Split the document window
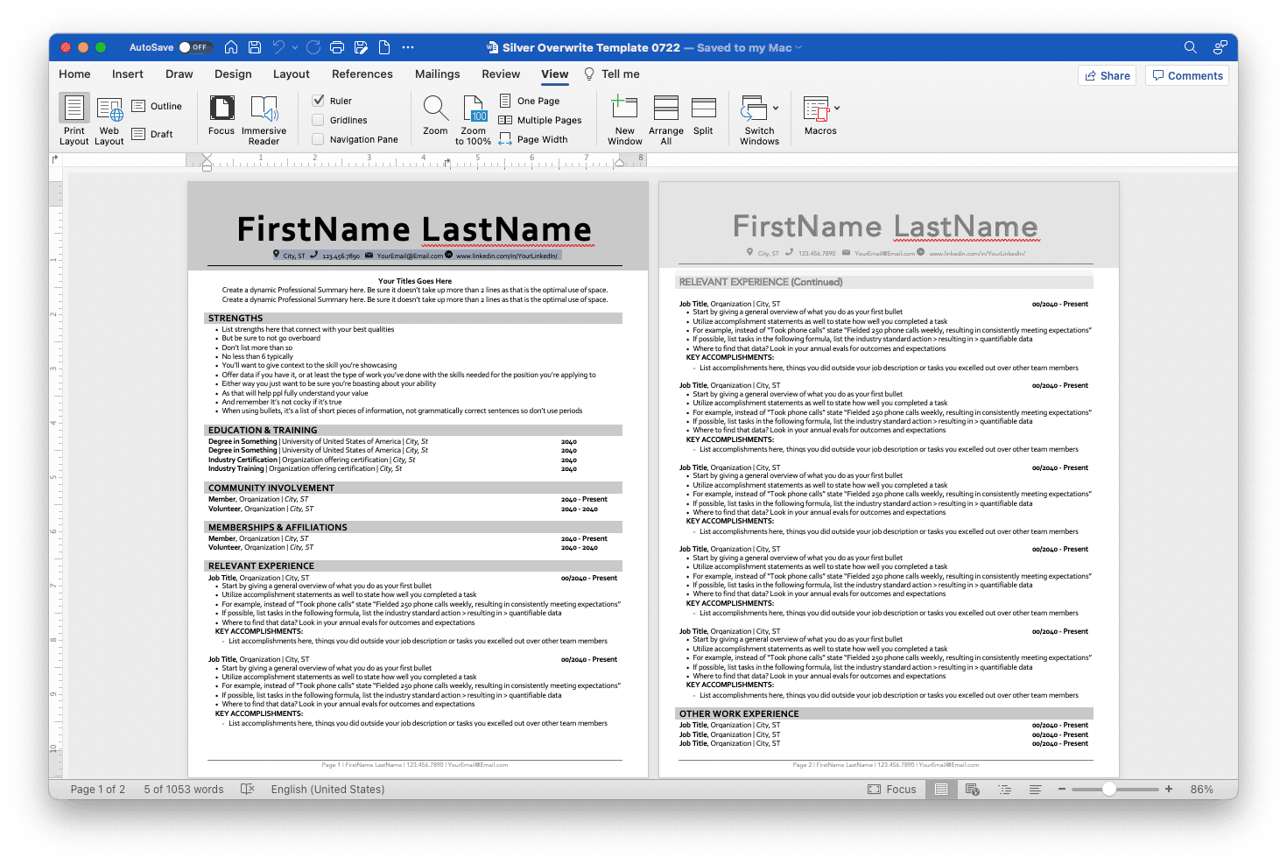Image resolution: width=1287 pixels, height=864 pixels. click(x=703, y=116)
